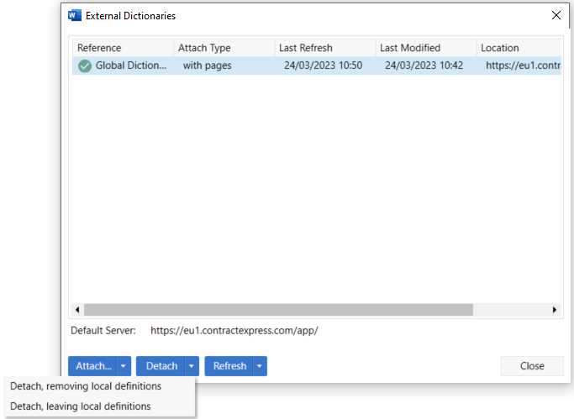Viewport: 574px width, 419px height.
Task: Click the green checkmark status icon
Action: (85, 65)
